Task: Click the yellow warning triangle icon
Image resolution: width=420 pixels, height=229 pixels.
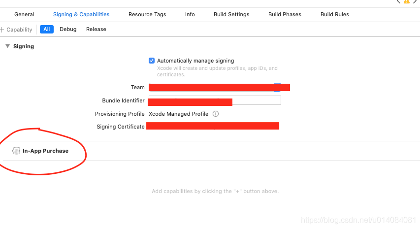Action: (406, 2)
